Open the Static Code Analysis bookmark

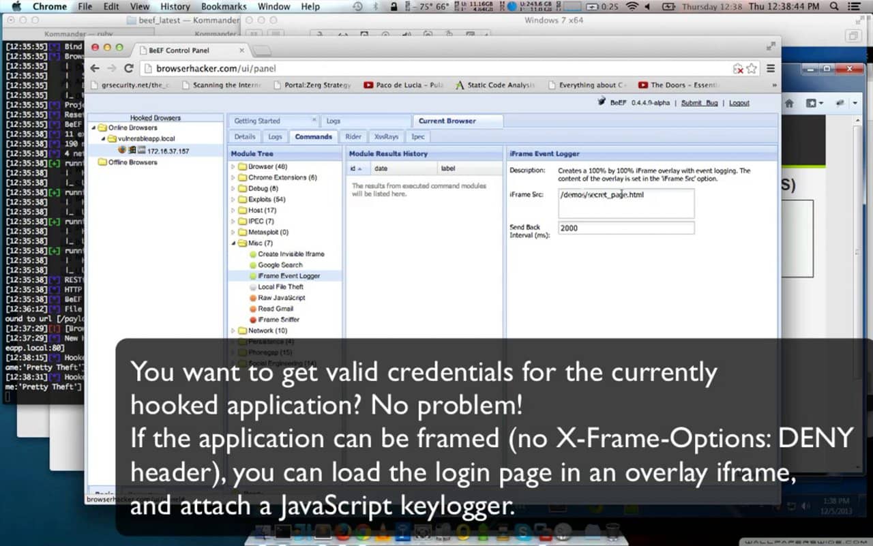496,85
